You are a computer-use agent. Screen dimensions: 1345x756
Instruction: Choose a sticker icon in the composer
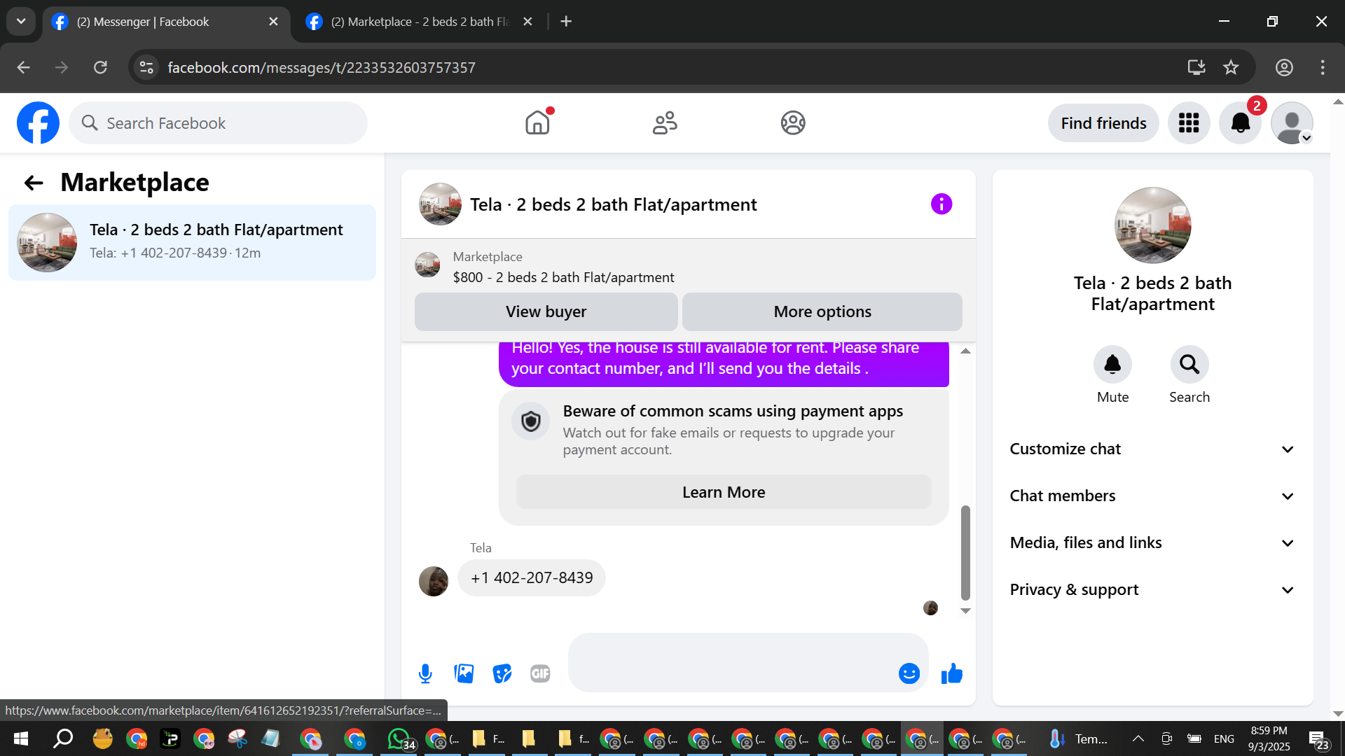(502, 673)
